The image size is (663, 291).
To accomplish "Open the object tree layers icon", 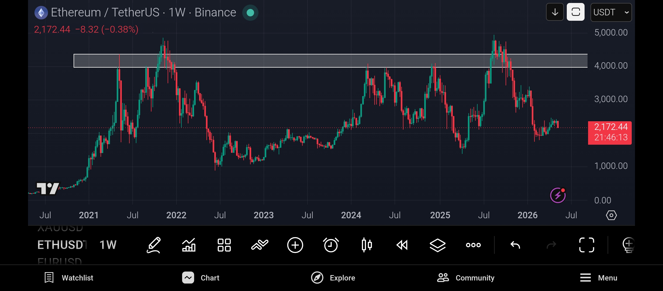I will point(437,245).
